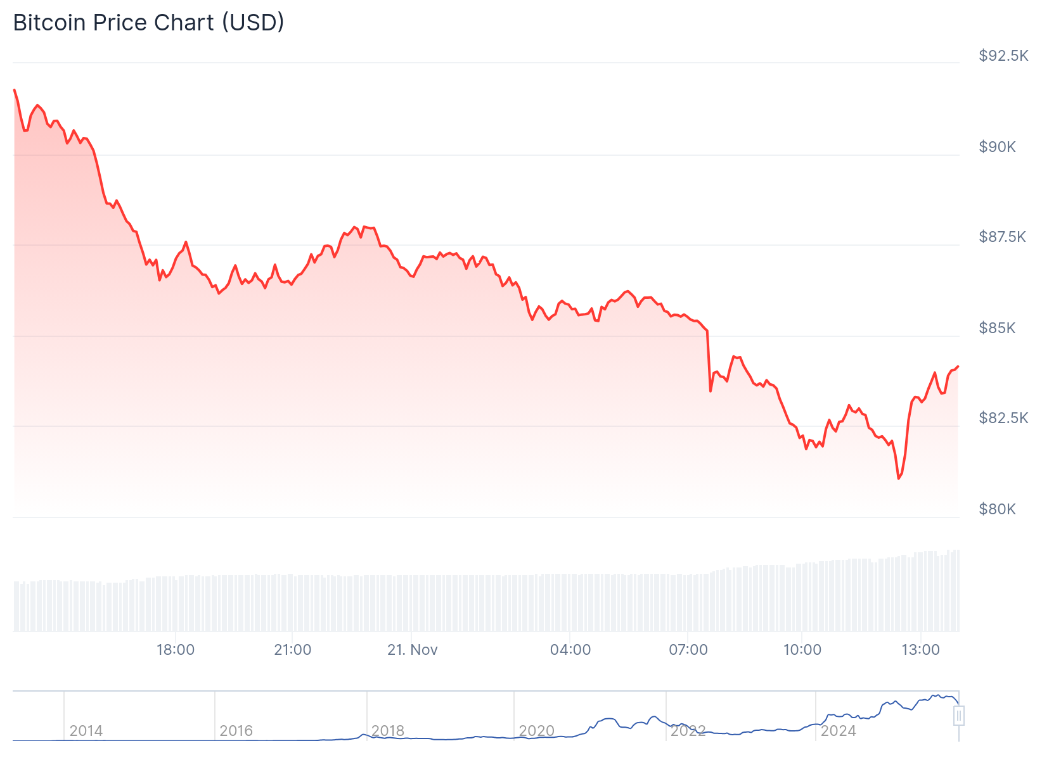Click the $80K price axis label
The height and width of the screenshot is (760, 1042).
pos(997,509)
